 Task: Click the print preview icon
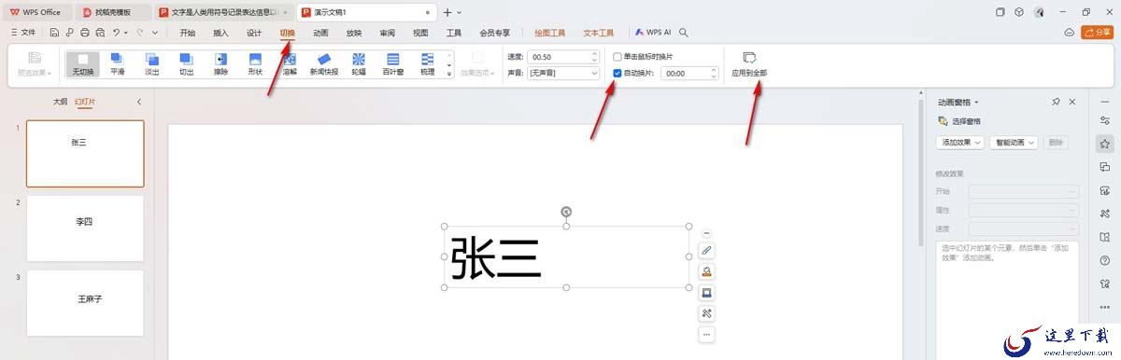pos(100,32)
